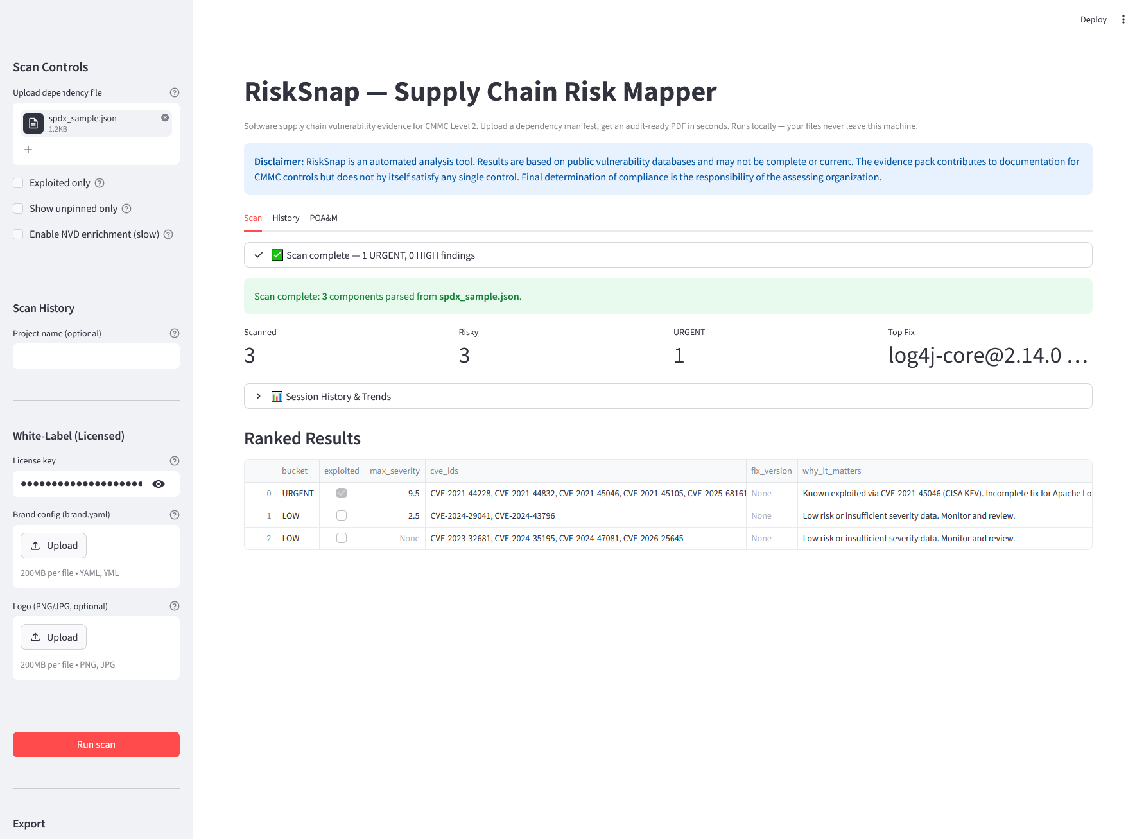Image resolution: width=1144 pixels, height=839 pixels.
Task: Click the CVE-2024-29041, CVE-2024-43796 cell
Action: point(585,515)
